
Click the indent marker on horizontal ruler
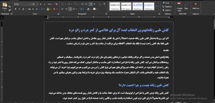[48, 17]
